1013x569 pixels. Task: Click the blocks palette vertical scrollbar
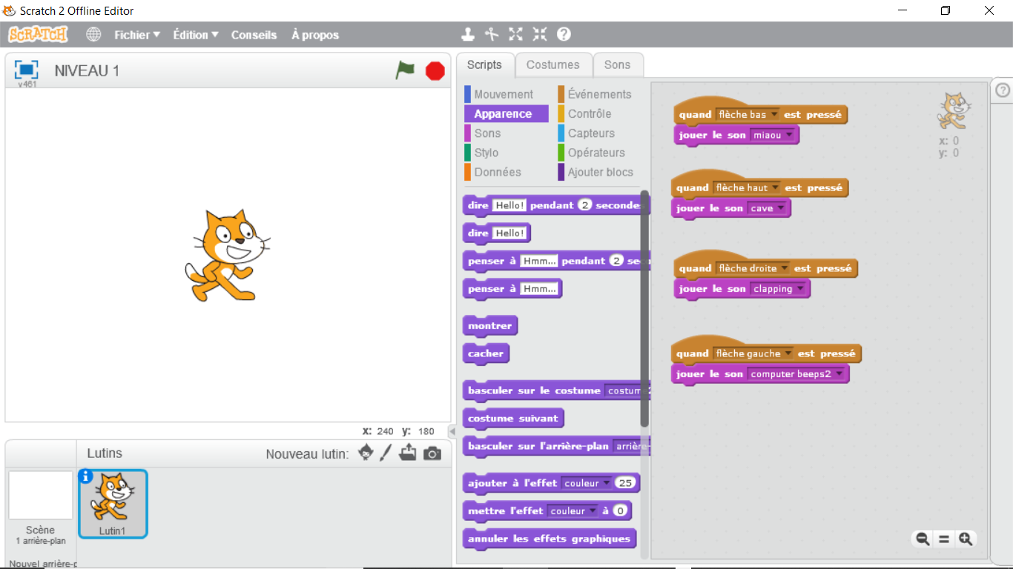pos(644,308)
